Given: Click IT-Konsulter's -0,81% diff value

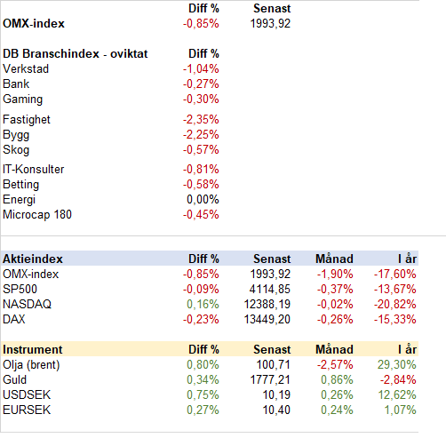Looking at the screenshot, I should (201, 170).
